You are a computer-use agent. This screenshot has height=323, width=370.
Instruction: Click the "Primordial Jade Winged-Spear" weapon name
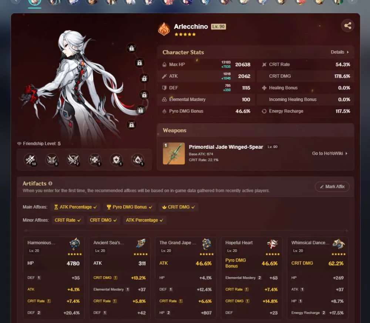(x=226, y=147)
